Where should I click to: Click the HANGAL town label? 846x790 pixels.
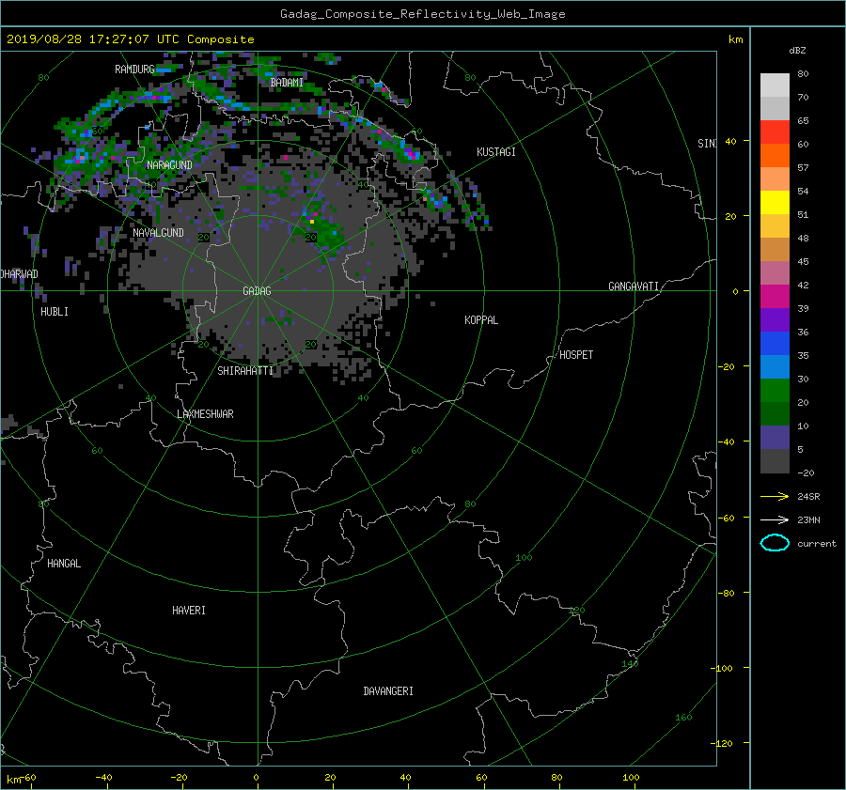(64, 564)
